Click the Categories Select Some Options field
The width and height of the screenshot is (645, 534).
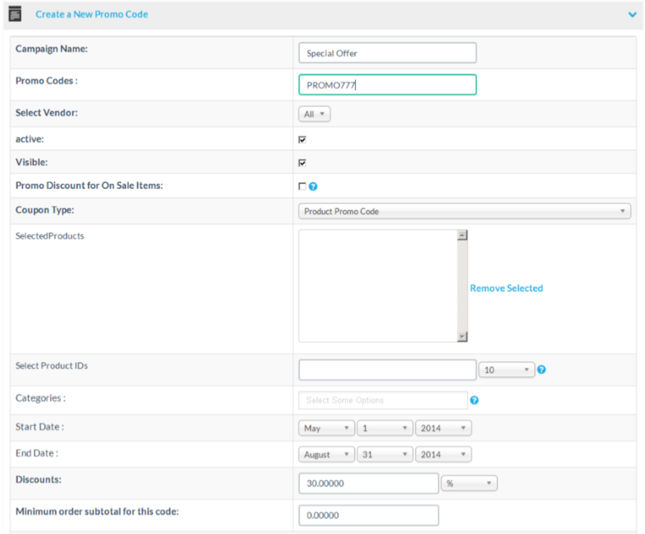(383, 400)
